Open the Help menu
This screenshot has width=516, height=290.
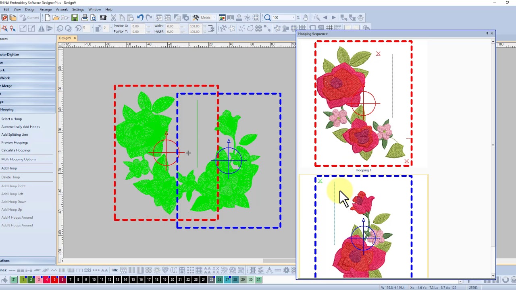point(109,9)
